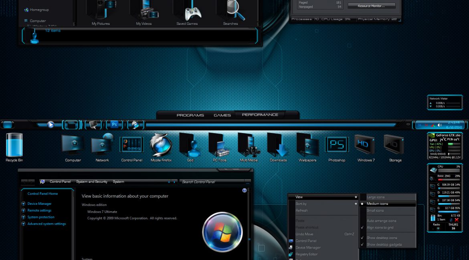This screenshot has width=469, height=260.
Task: Click the NVIDIA logo in the GPU gadget
Action: [432, 136]
